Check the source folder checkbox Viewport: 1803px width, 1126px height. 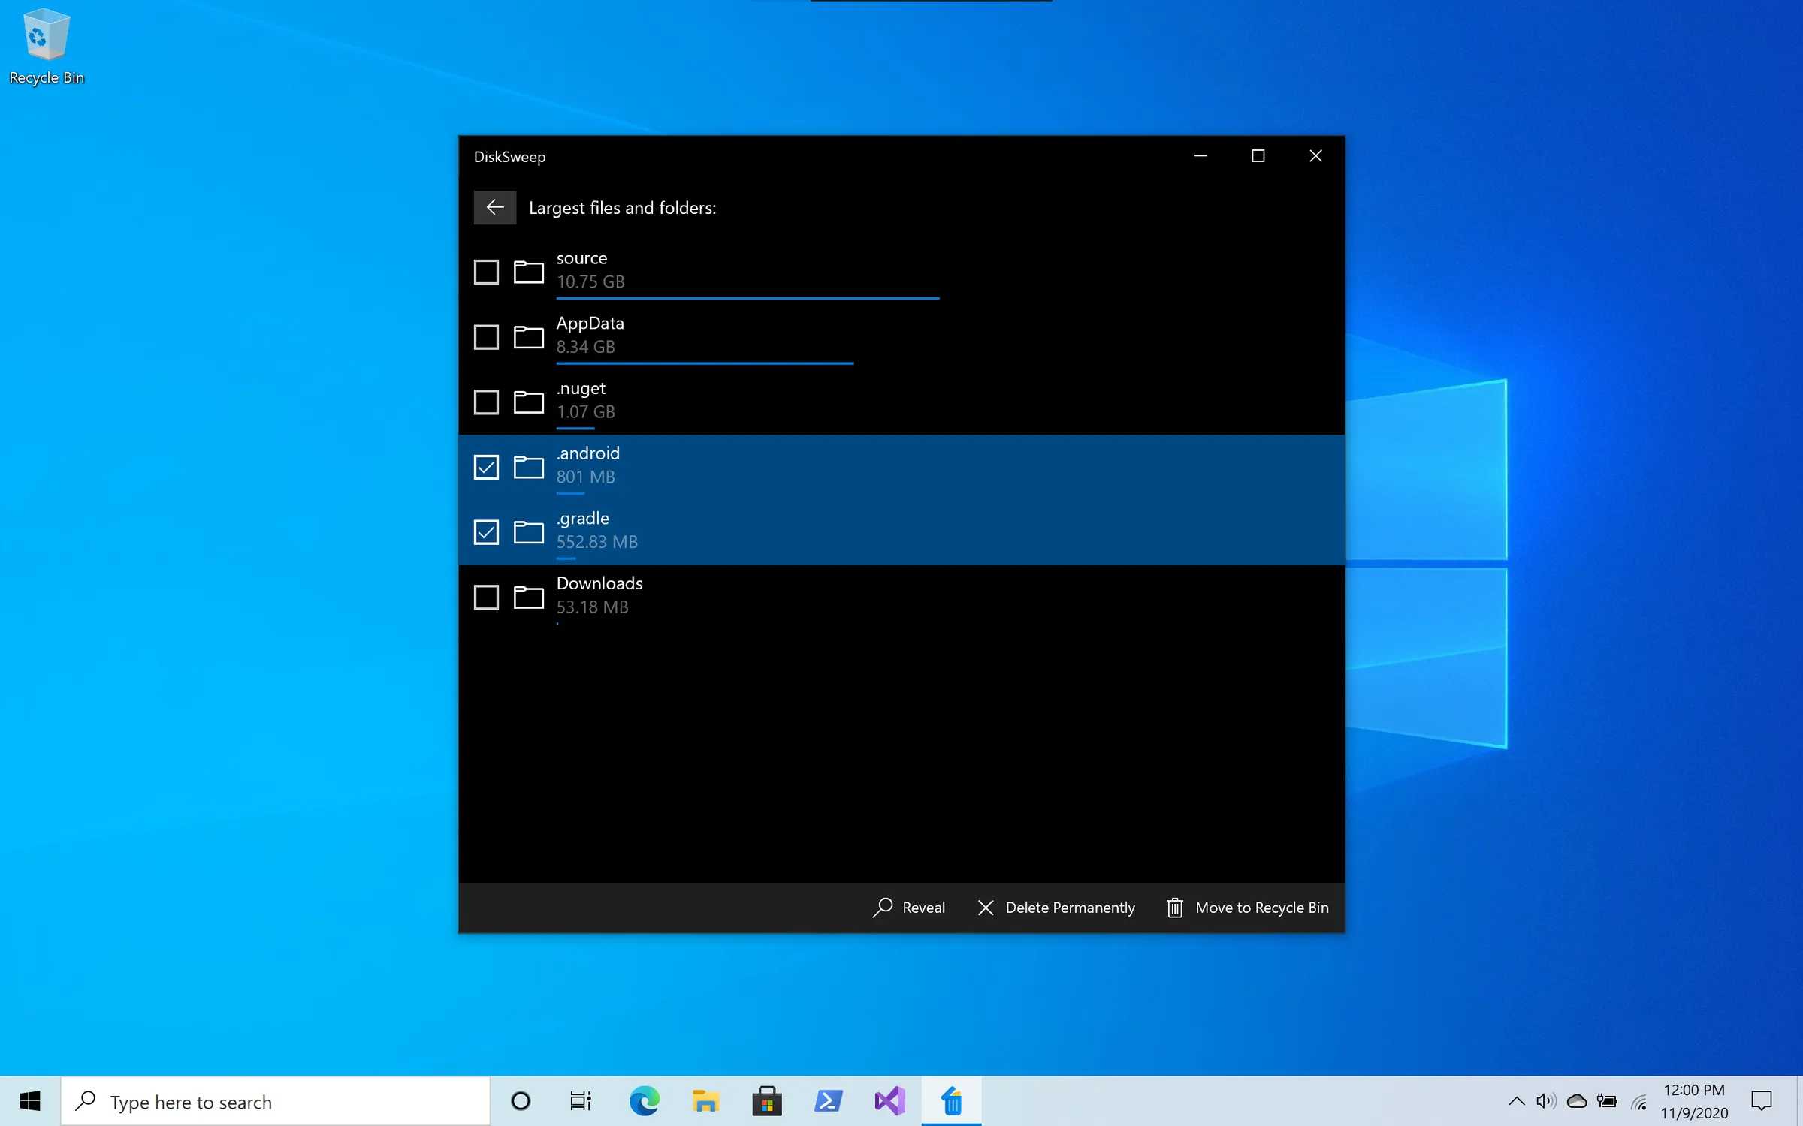(486, 272)
